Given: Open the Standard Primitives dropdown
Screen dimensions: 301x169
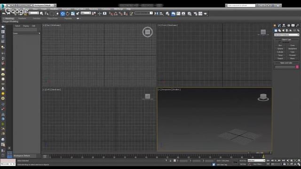Looking at the screenshot, I should 286,35.
